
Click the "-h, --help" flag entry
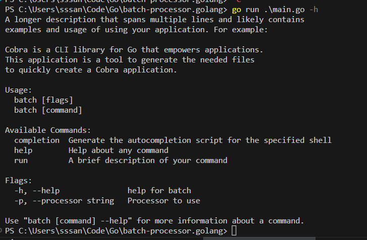[37, 191]
